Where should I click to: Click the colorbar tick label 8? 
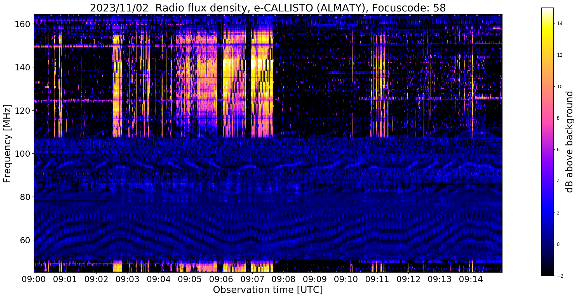[558, 118]
